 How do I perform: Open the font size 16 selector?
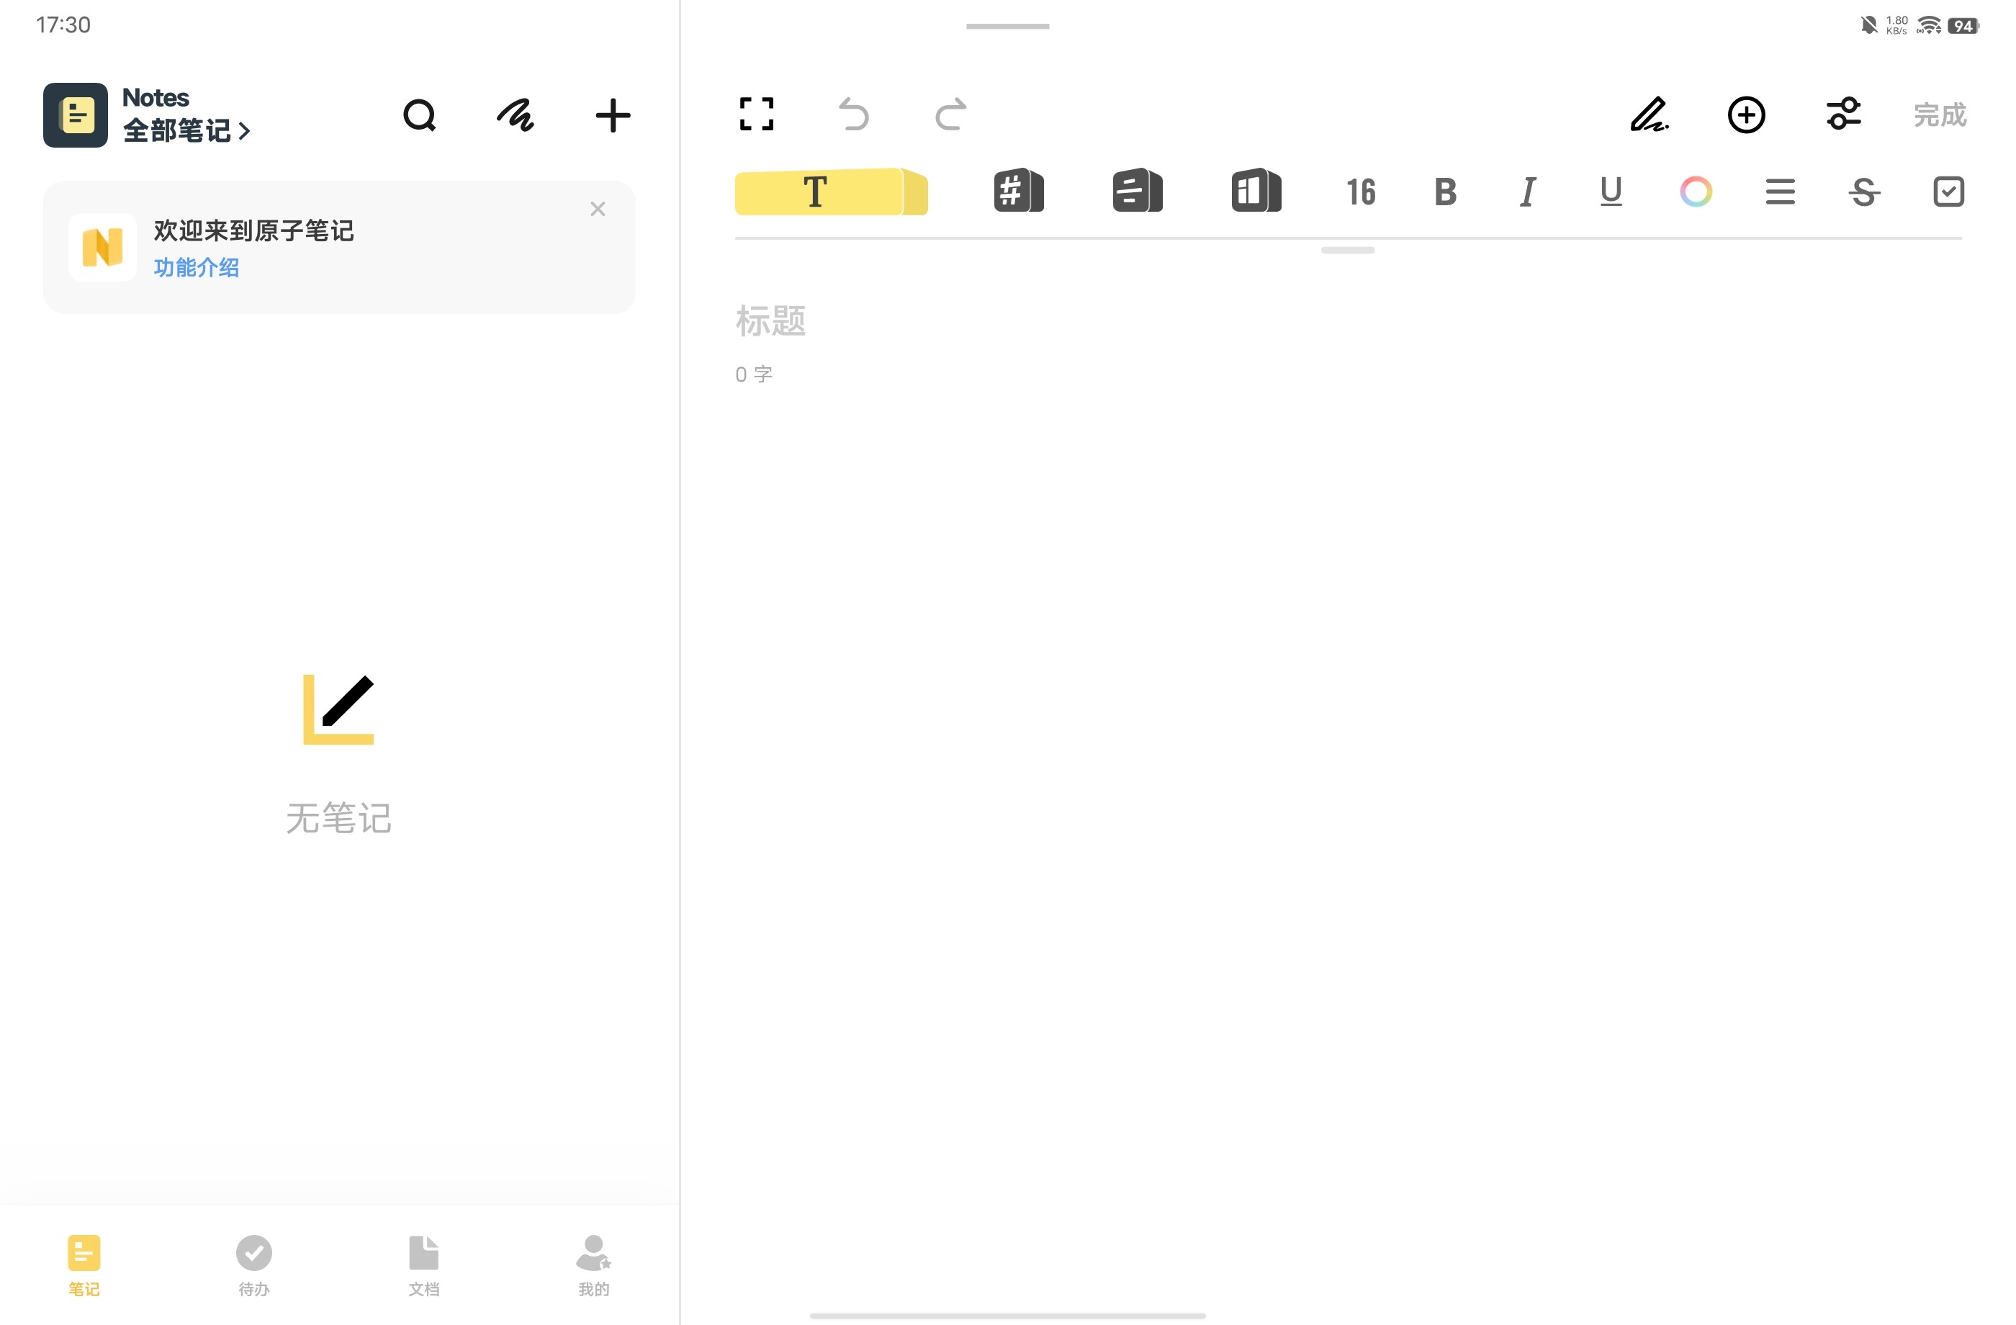(x=1360, y=192)
